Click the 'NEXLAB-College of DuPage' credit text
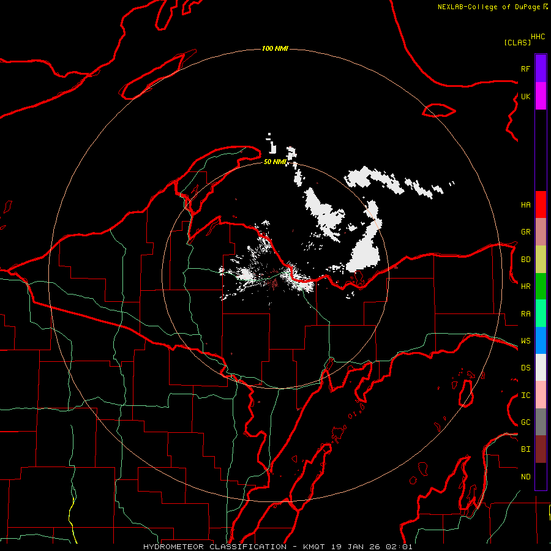551x551 pixels. [489, 7]
